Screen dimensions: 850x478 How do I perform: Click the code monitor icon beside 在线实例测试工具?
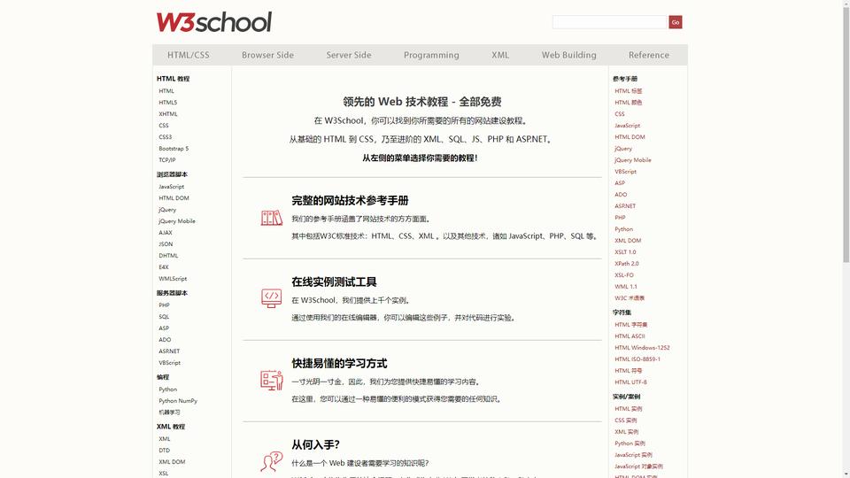272,298
